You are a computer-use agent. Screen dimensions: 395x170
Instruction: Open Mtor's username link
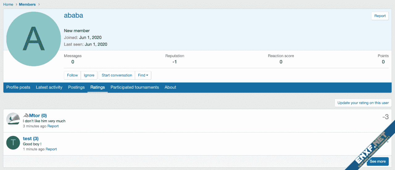pyautogui.click(x=35, y=116)
